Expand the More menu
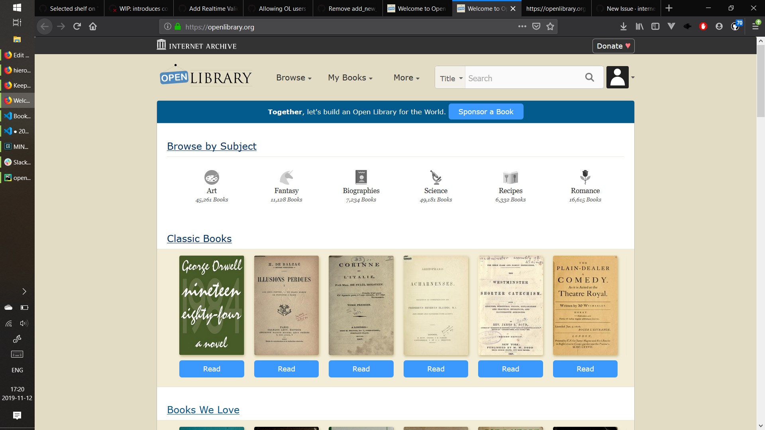The width and height of the screenshot is (765, 430). 406,78
